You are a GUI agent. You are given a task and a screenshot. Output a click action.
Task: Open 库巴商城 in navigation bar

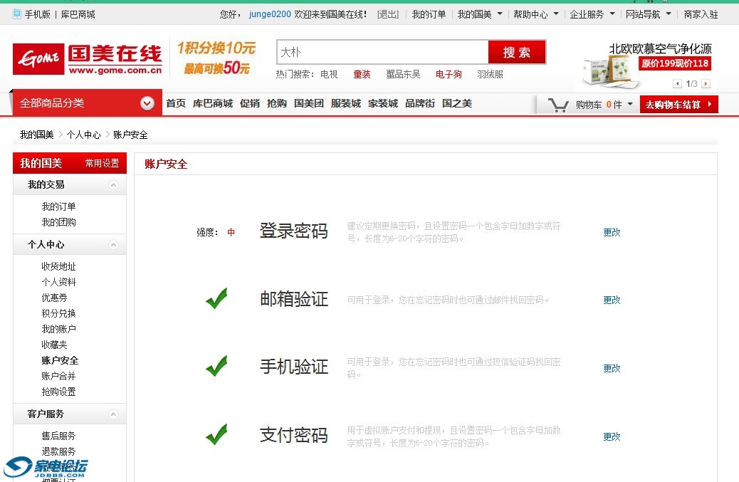pos(213,103)
